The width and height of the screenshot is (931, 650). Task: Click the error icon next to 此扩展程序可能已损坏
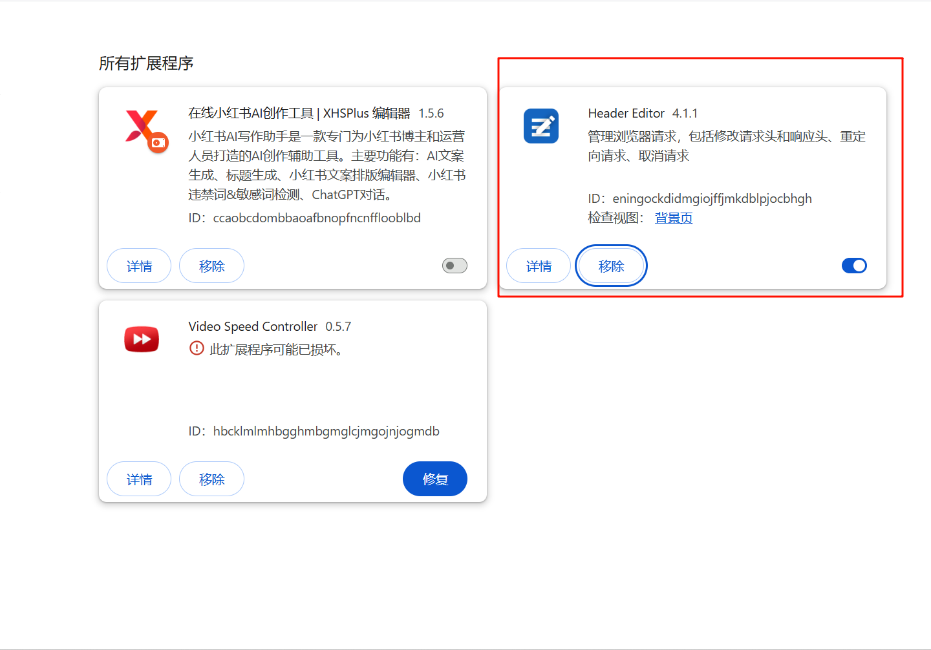tap(197, 348)
